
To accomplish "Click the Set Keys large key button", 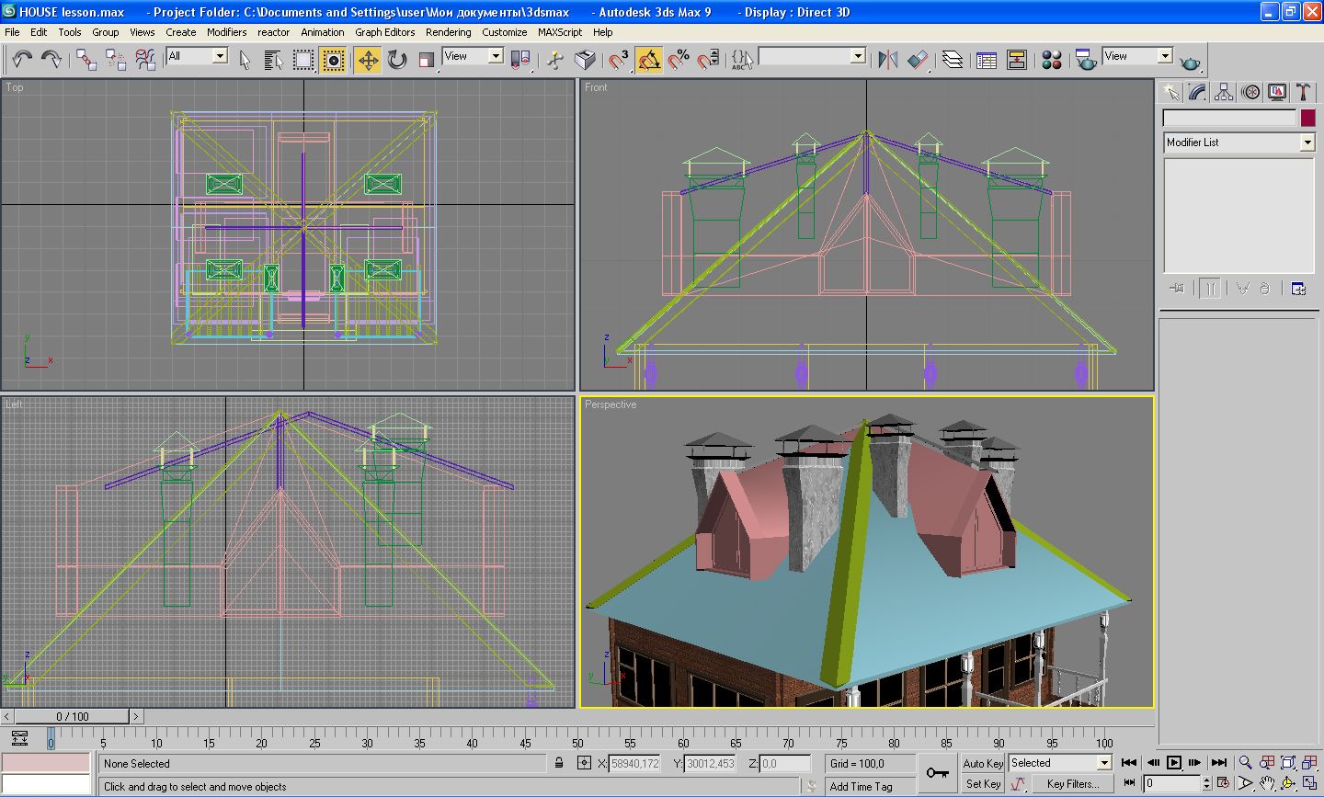I will click(x=938, y=773).
